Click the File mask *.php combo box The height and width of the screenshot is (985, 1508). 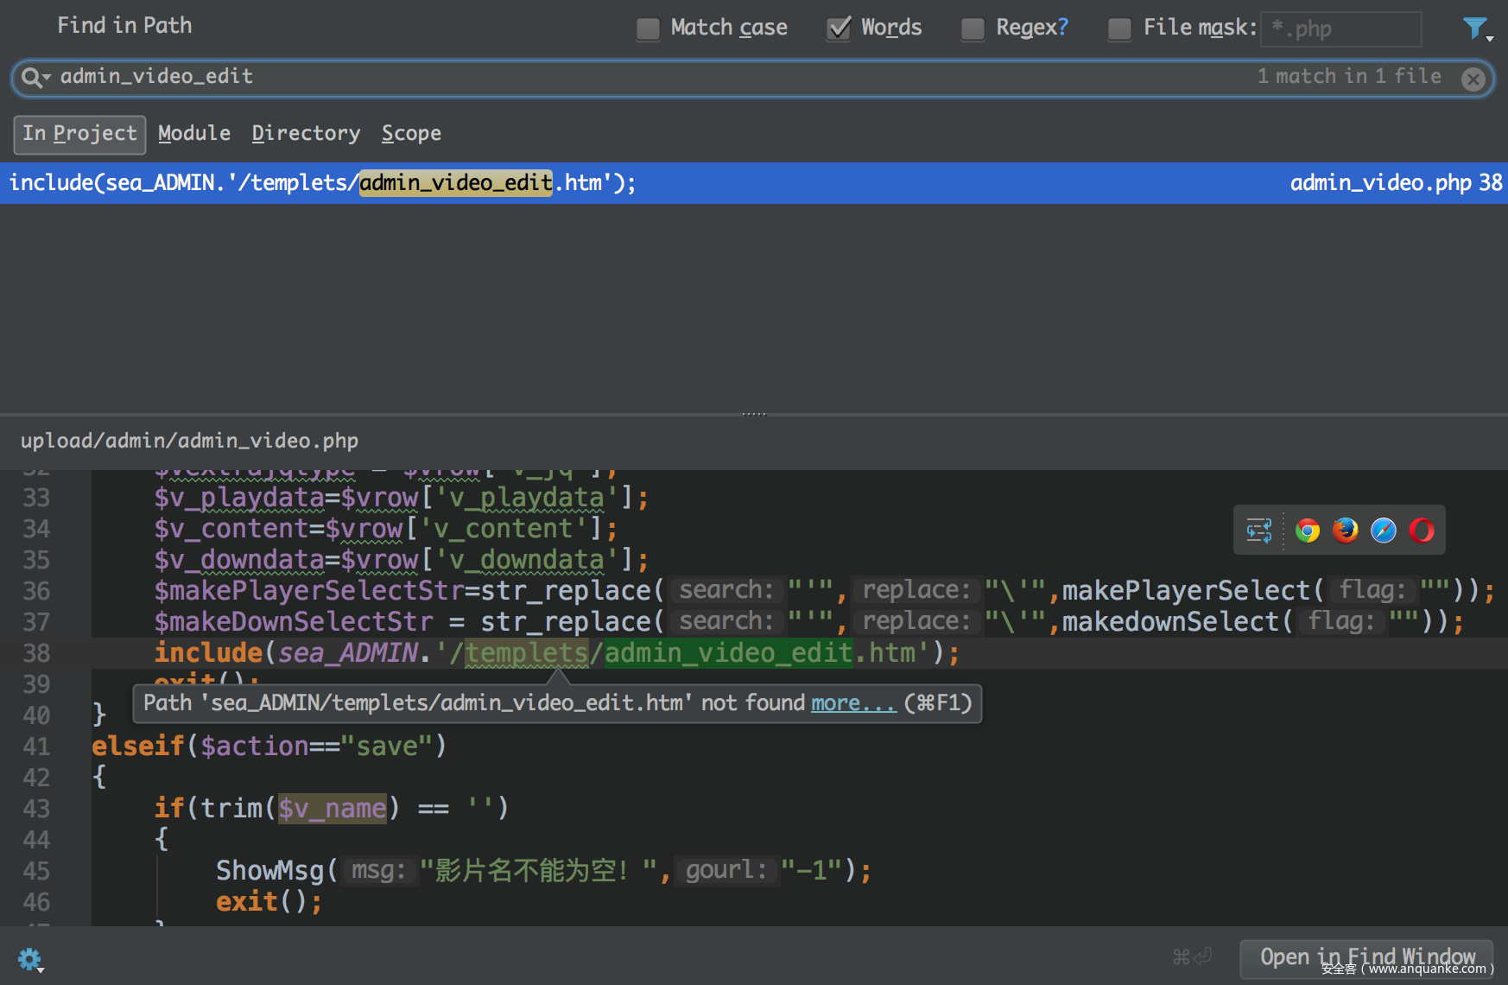[x=1340, y=29]
